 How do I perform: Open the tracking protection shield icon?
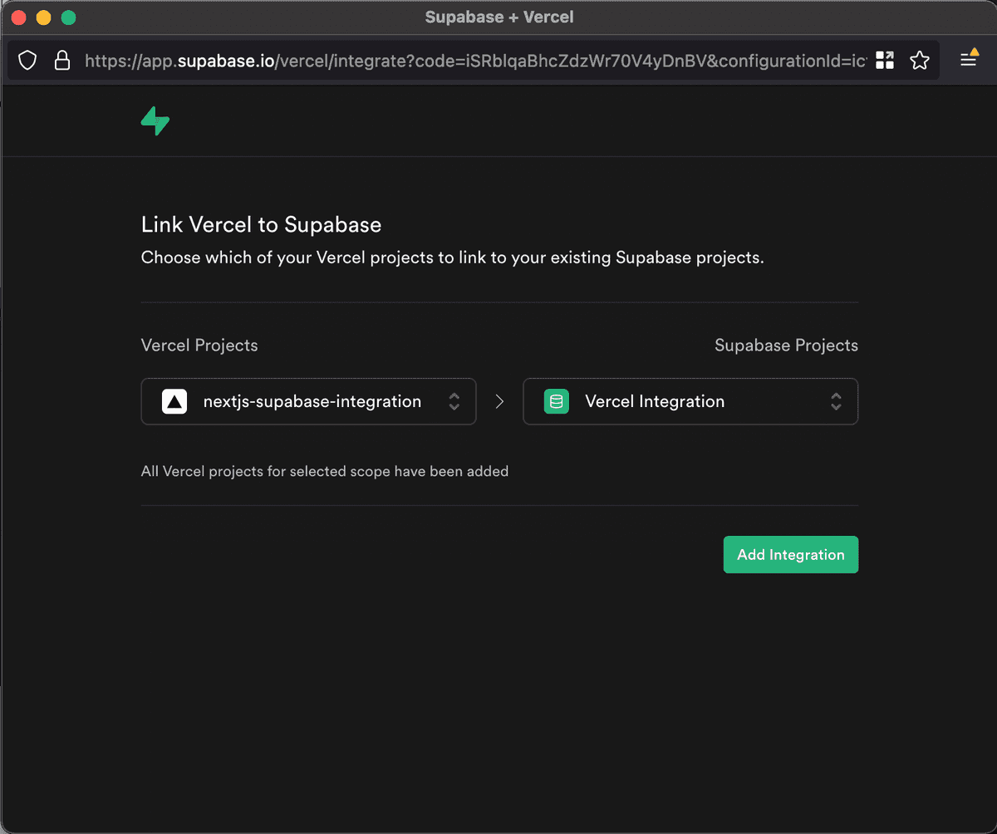[x=27, y=61]
